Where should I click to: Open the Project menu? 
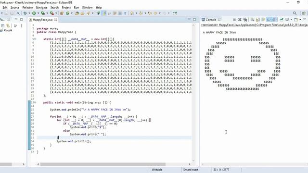pyautogui.click(x=66, y=8)
